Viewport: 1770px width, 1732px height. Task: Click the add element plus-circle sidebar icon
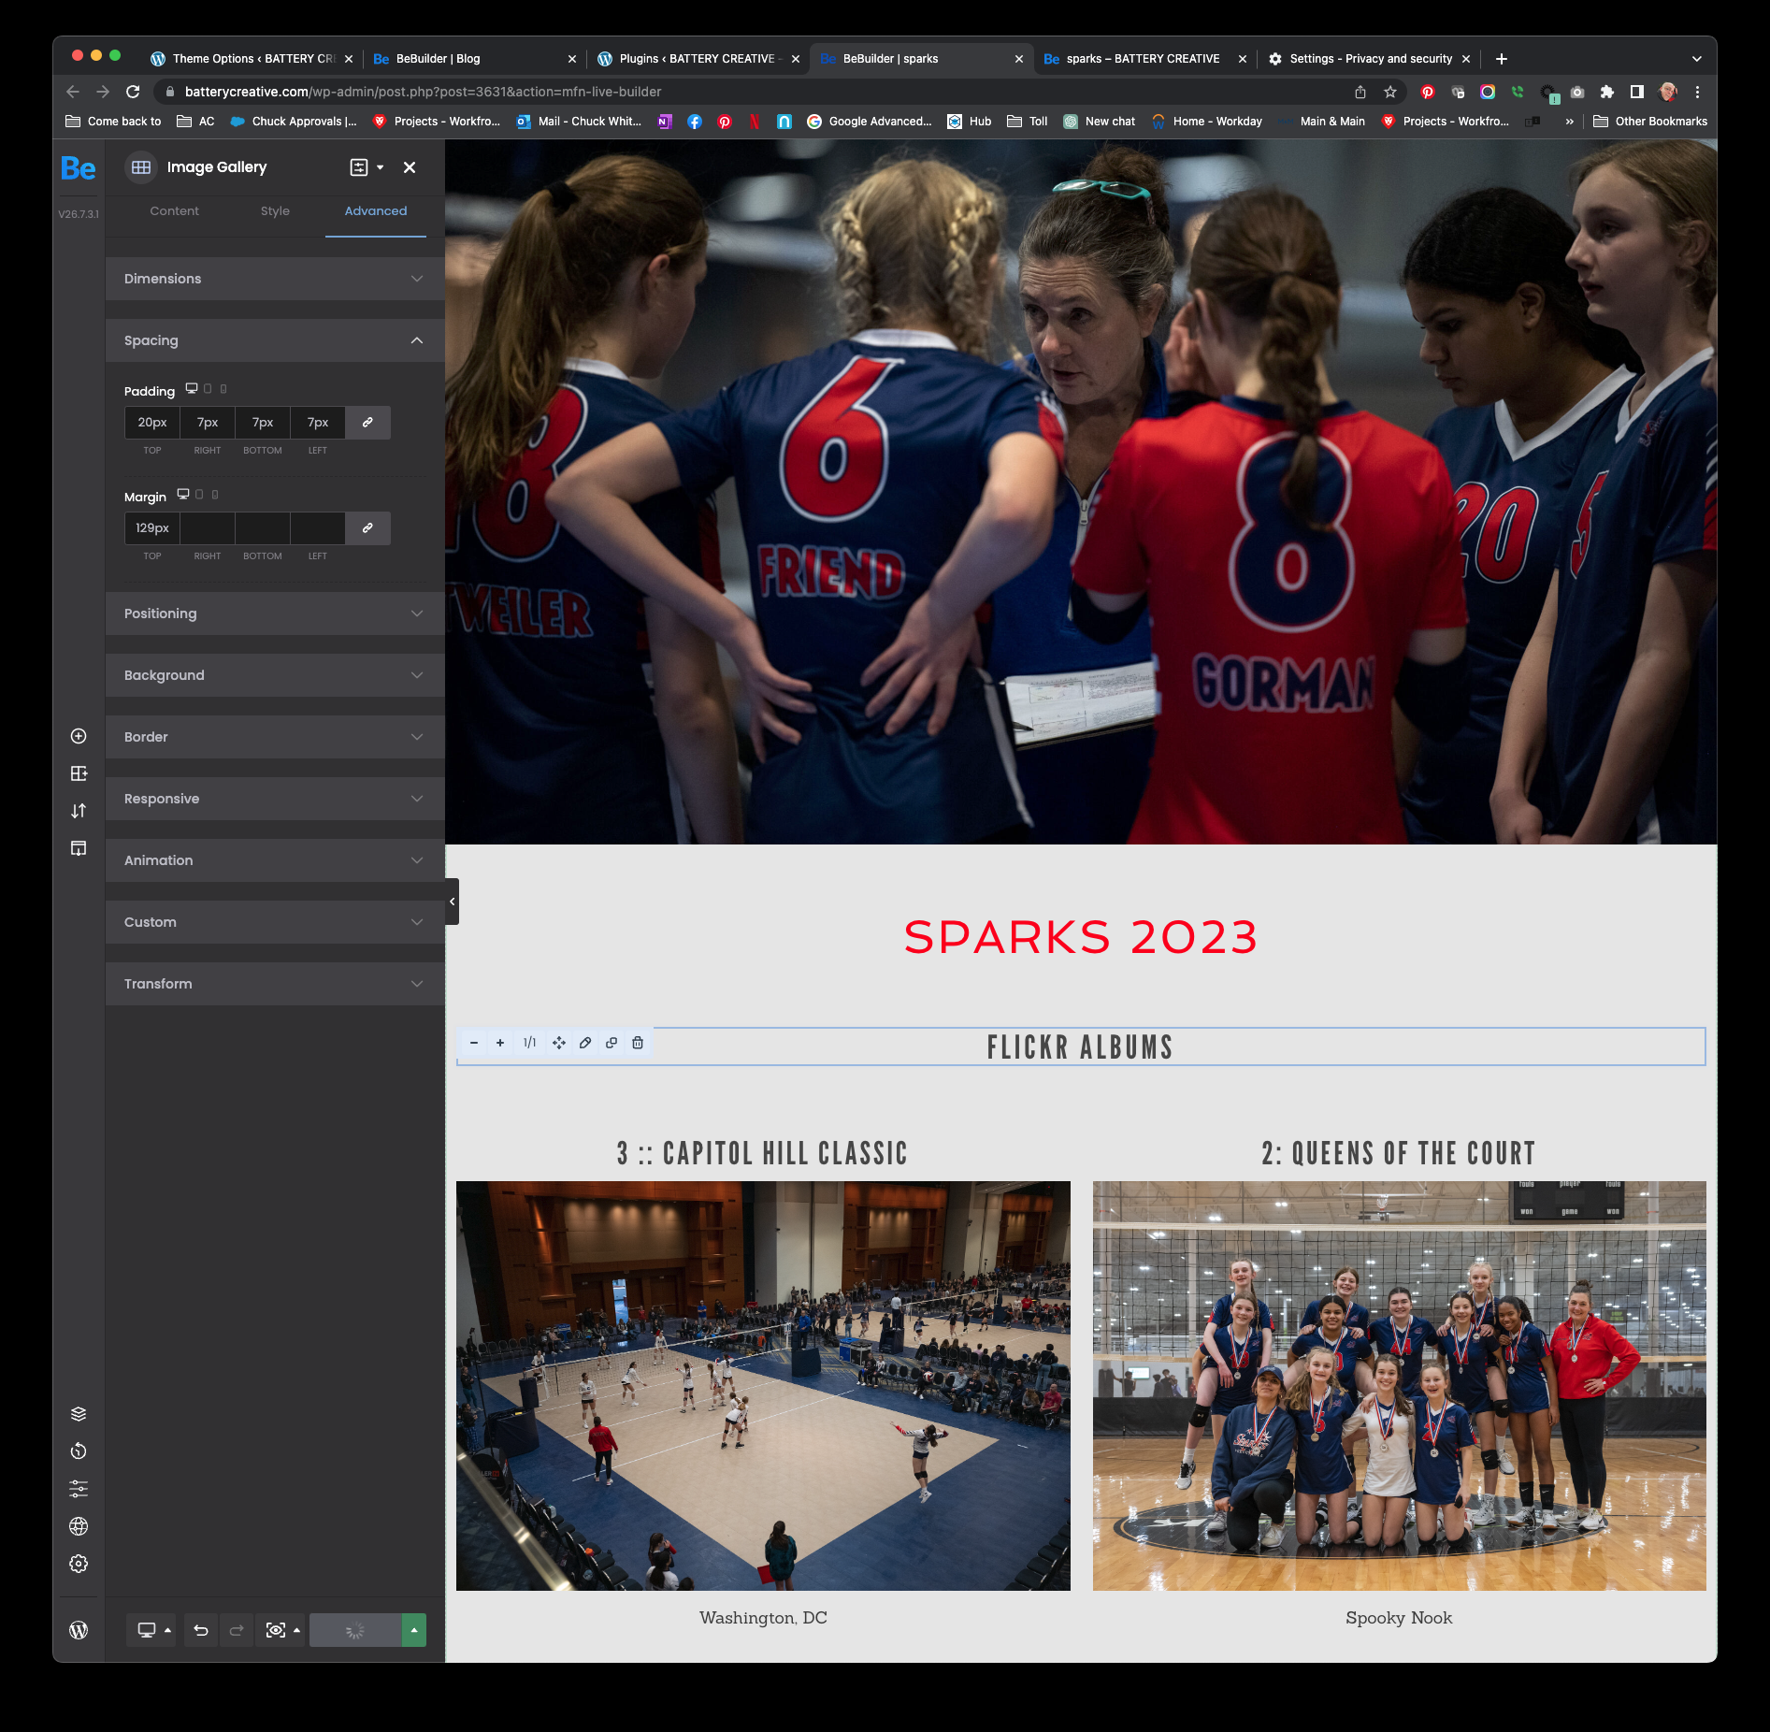click(x=79, y=736)
